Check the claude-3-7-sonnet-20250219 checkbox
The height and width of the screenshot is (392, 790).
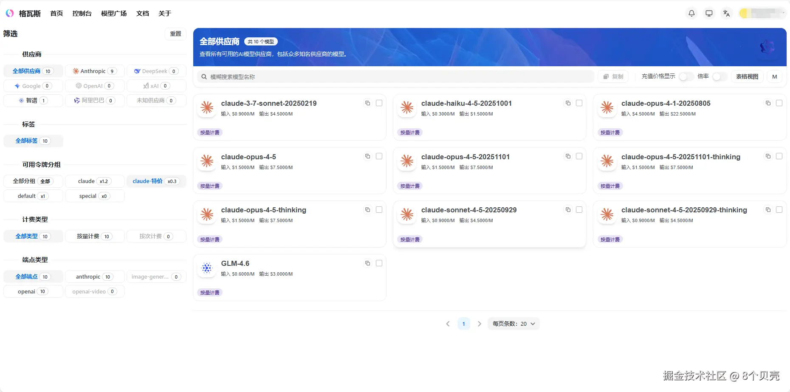click(x=379, y=103)
